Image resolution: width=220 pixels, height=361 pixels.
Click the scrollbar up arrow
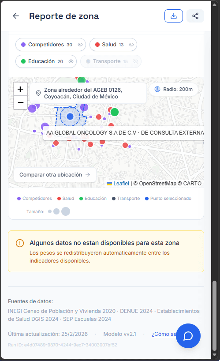[x=214, y=5]
